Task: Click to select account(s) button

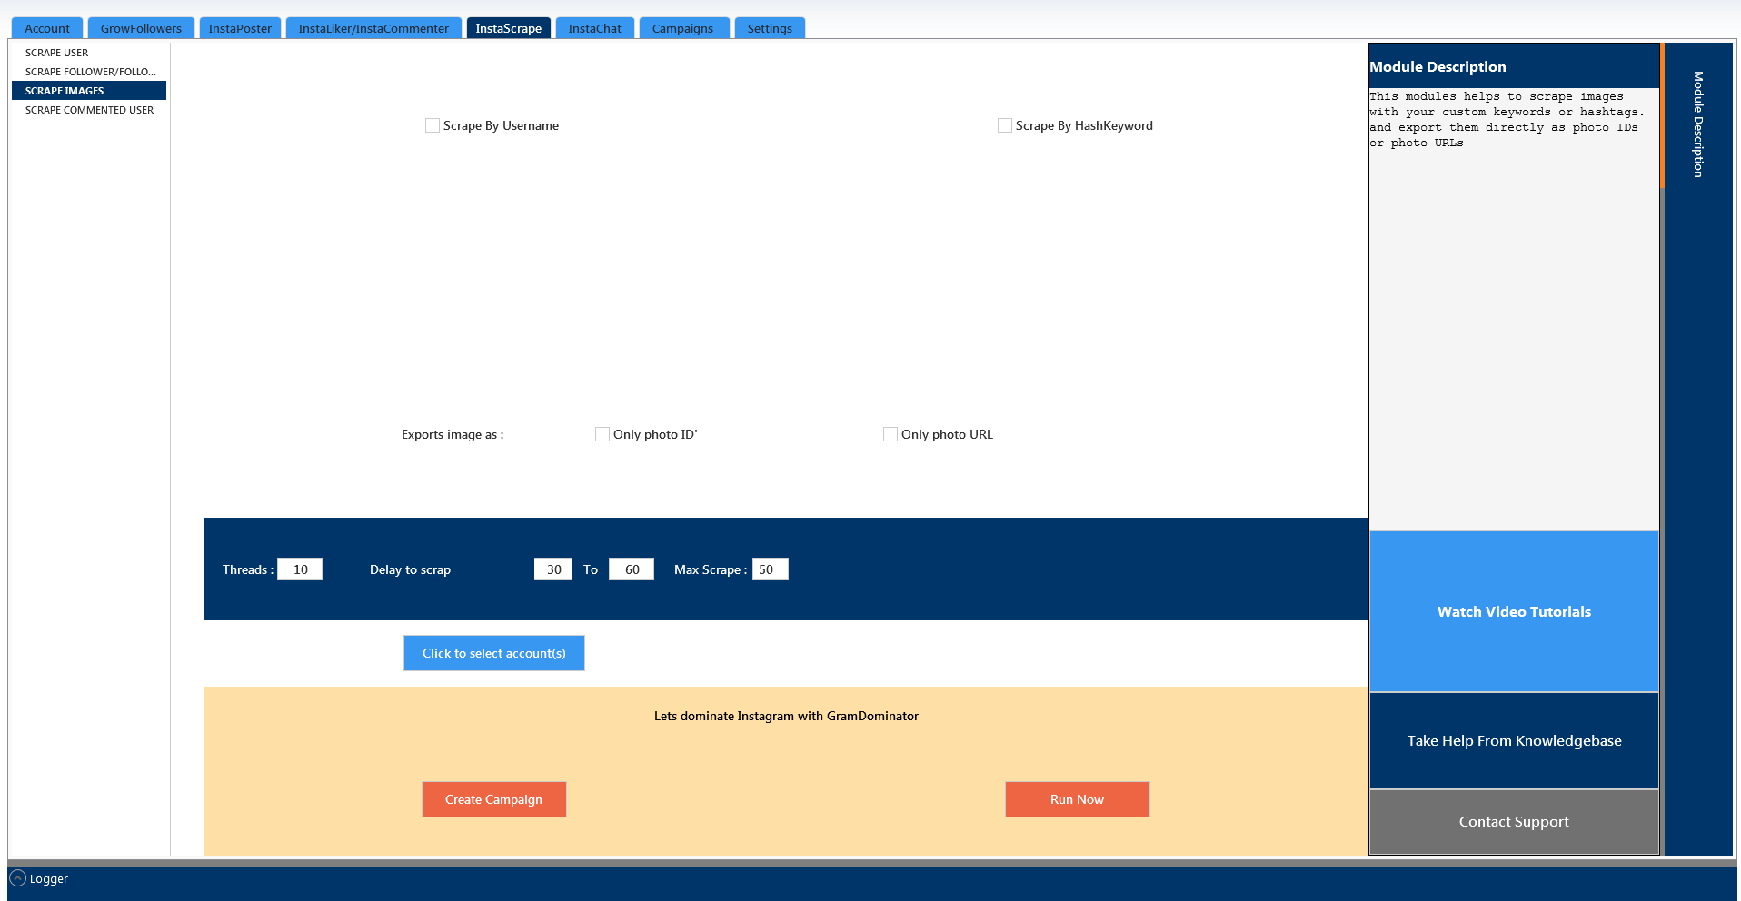Action: (x=493, y=653)
